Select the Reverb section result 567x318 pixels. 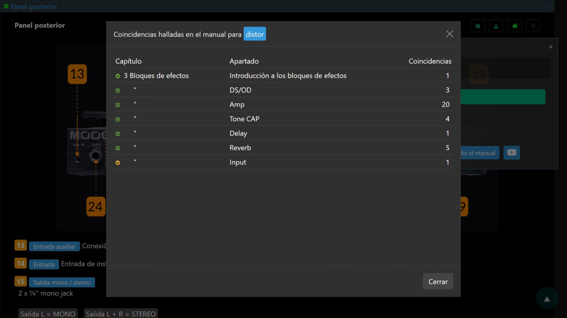240,148
